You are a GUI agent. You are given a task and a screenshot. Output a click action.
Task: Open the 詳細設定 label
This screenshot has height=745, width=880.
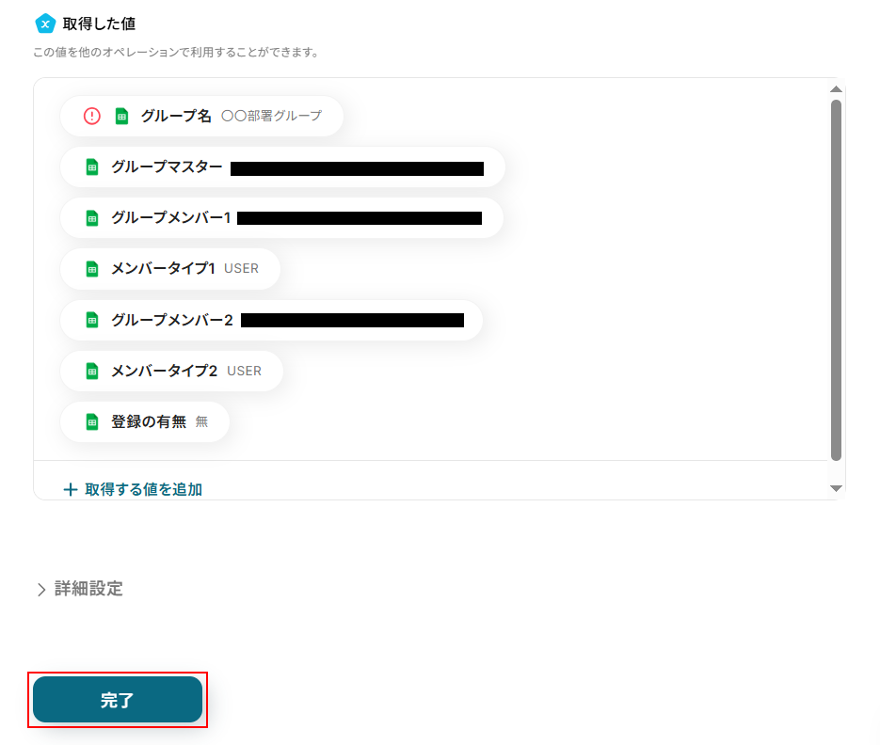tap(88, 589)
